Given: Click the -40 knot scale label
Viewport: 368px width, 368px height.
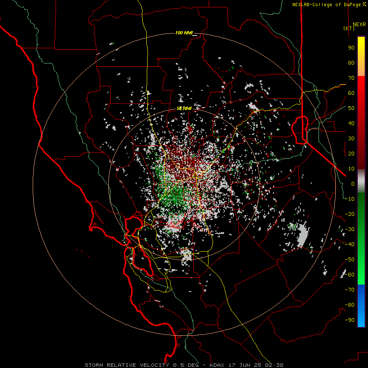Looking at the screenshot, I should pos(350,245).
